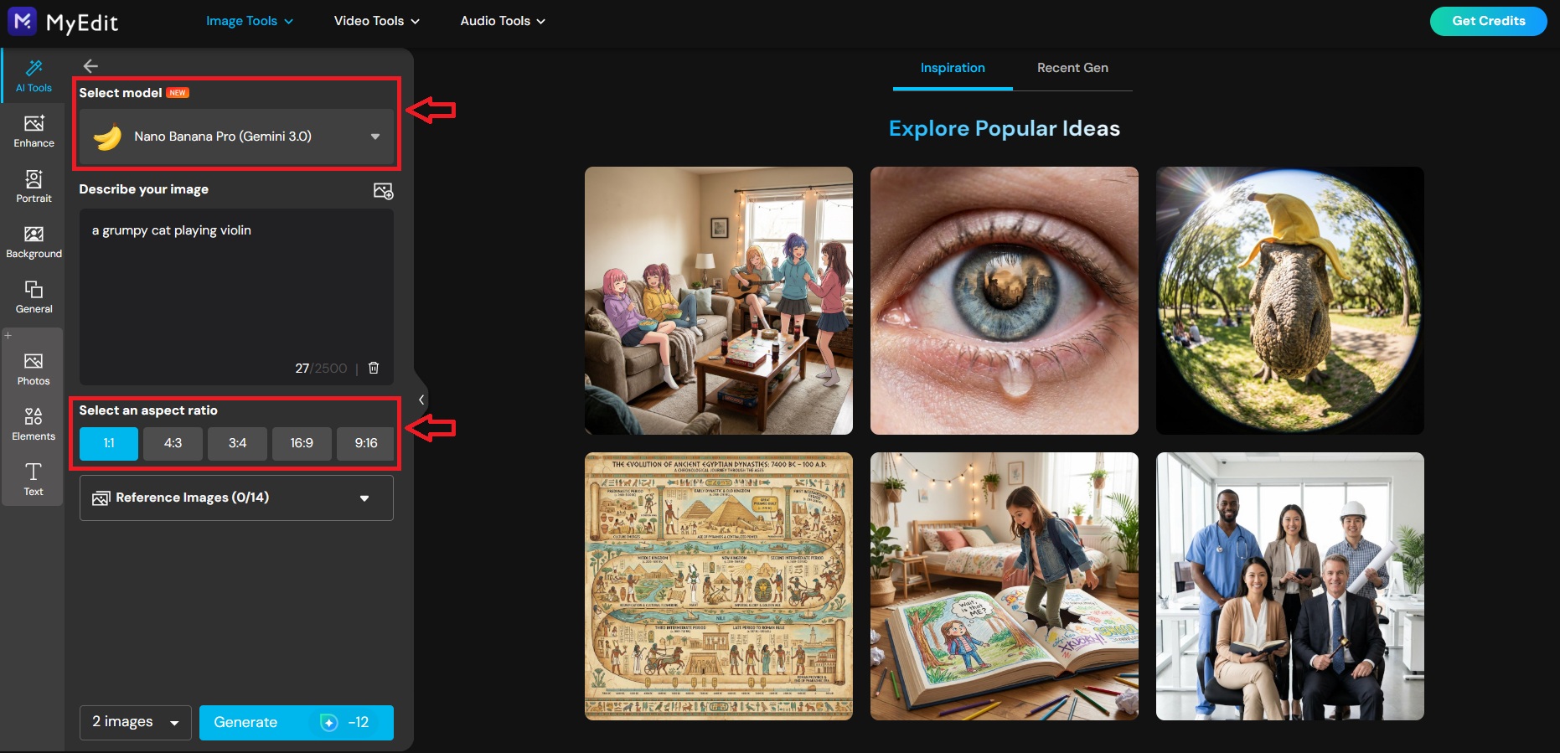Screen dimensions: 1560x753
Task: Click the small plus above Photos
Action: point(8,335)
